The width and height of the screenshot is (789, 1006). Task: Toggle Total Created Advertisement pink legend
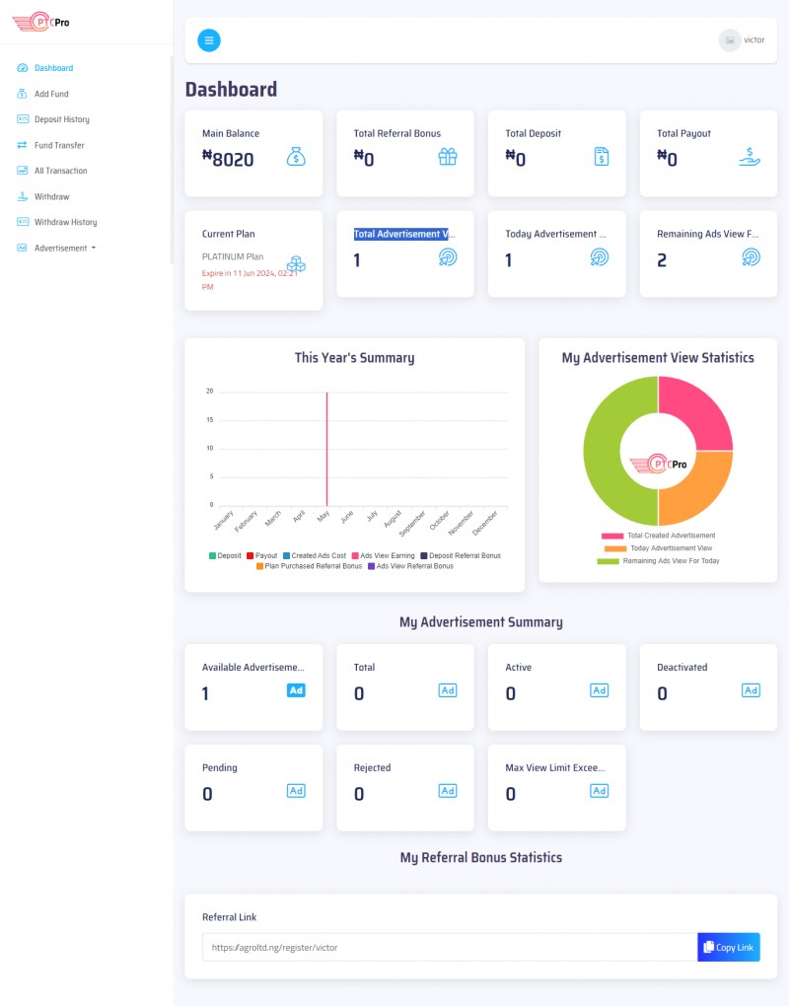pos(658,536)
